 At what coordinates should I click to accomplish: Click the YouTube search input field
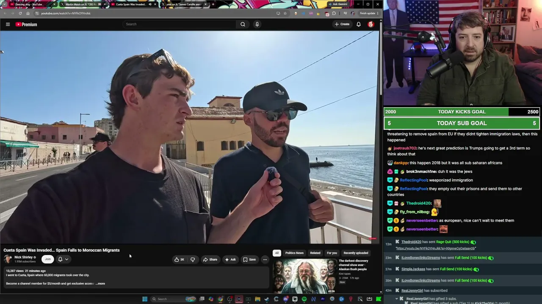(180, 24)
